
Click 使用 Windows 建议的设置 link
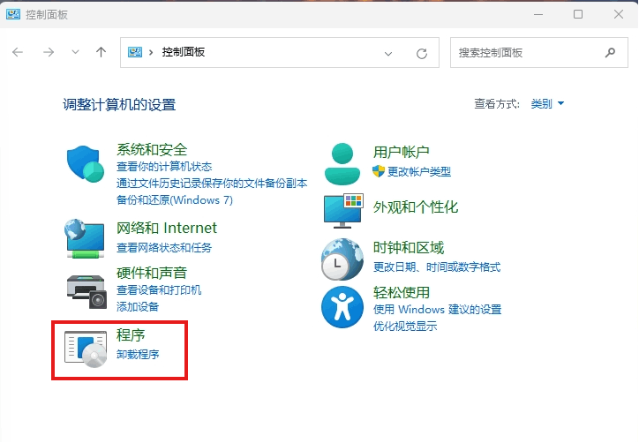tap(437, 310)
